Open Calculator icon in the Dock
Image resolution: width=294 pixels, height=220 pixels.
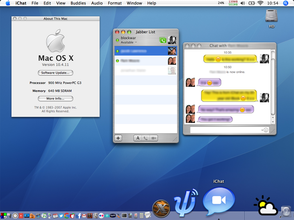tap(142, 216)
